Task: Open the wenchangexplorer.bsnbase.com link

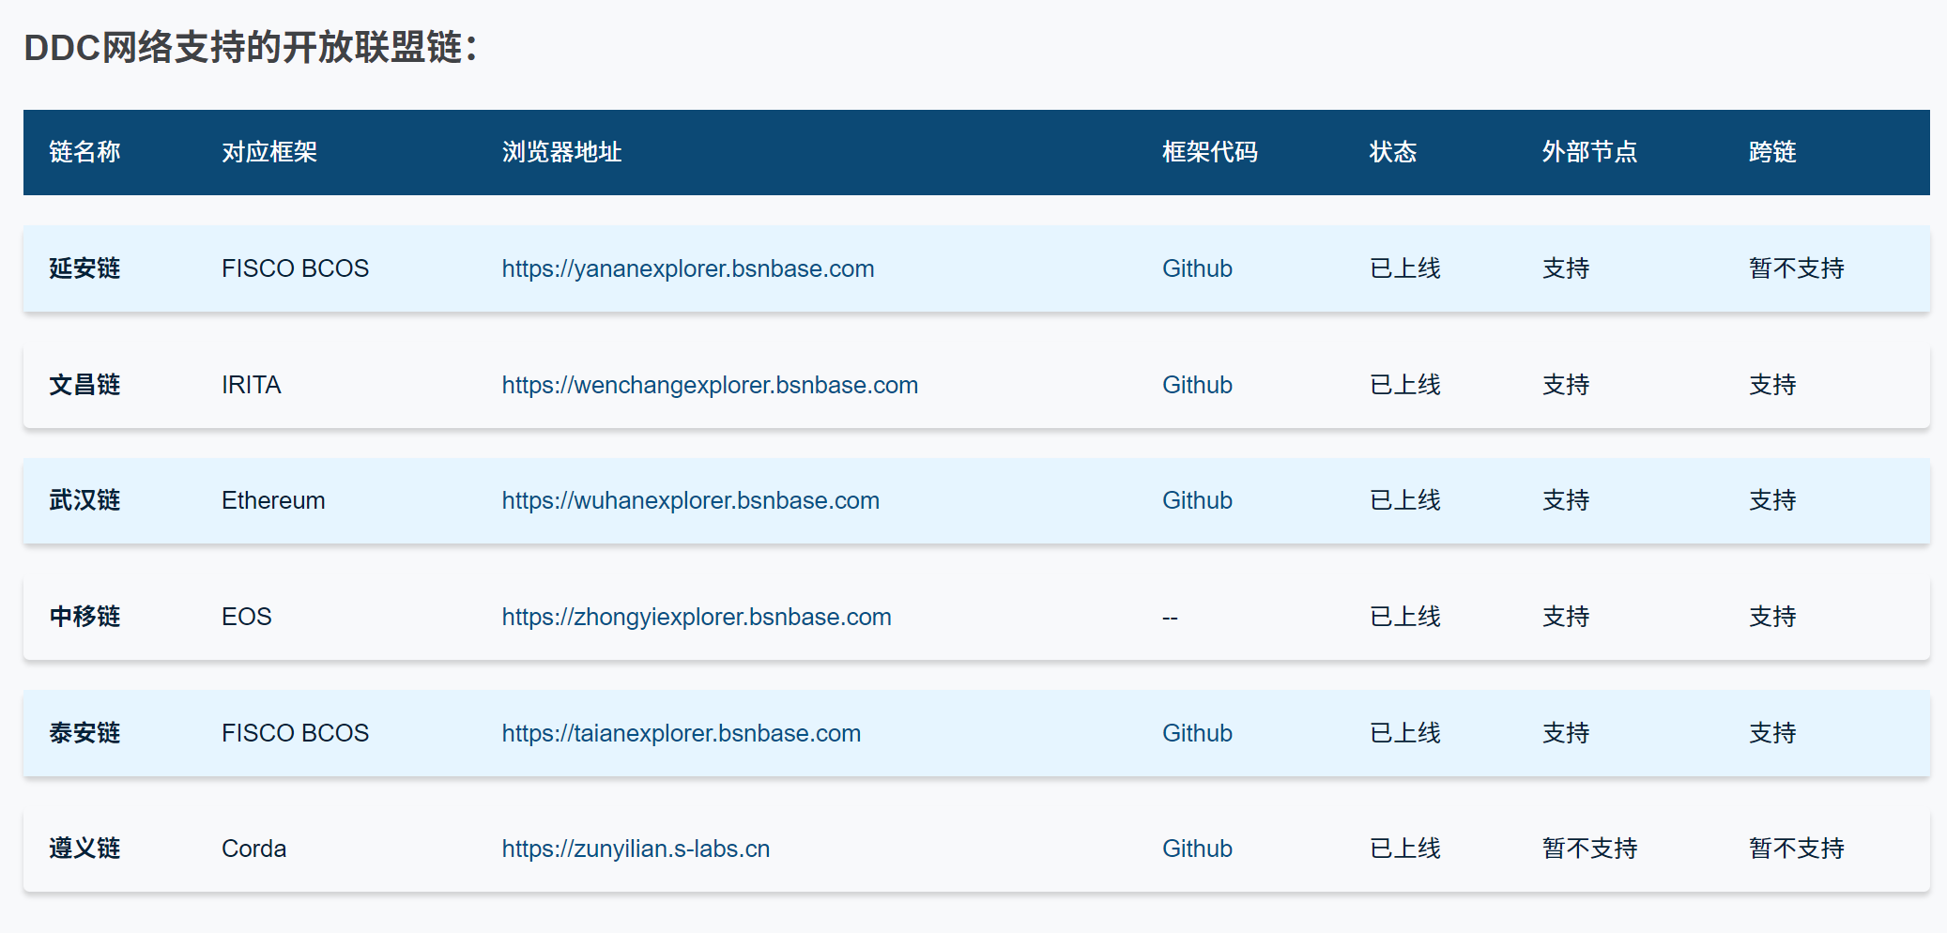Action: pyautogui.click(x=709, y=385)
